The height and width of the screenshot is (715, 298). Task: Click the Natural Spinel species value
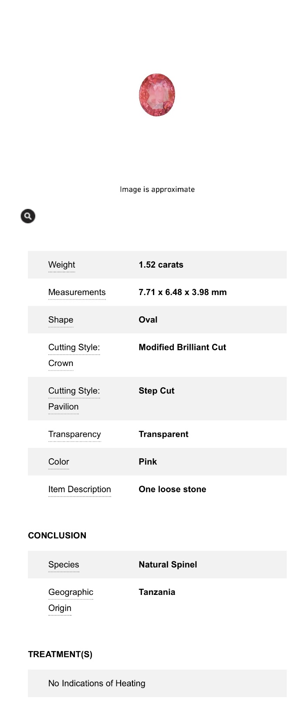(x=168, y=564)
